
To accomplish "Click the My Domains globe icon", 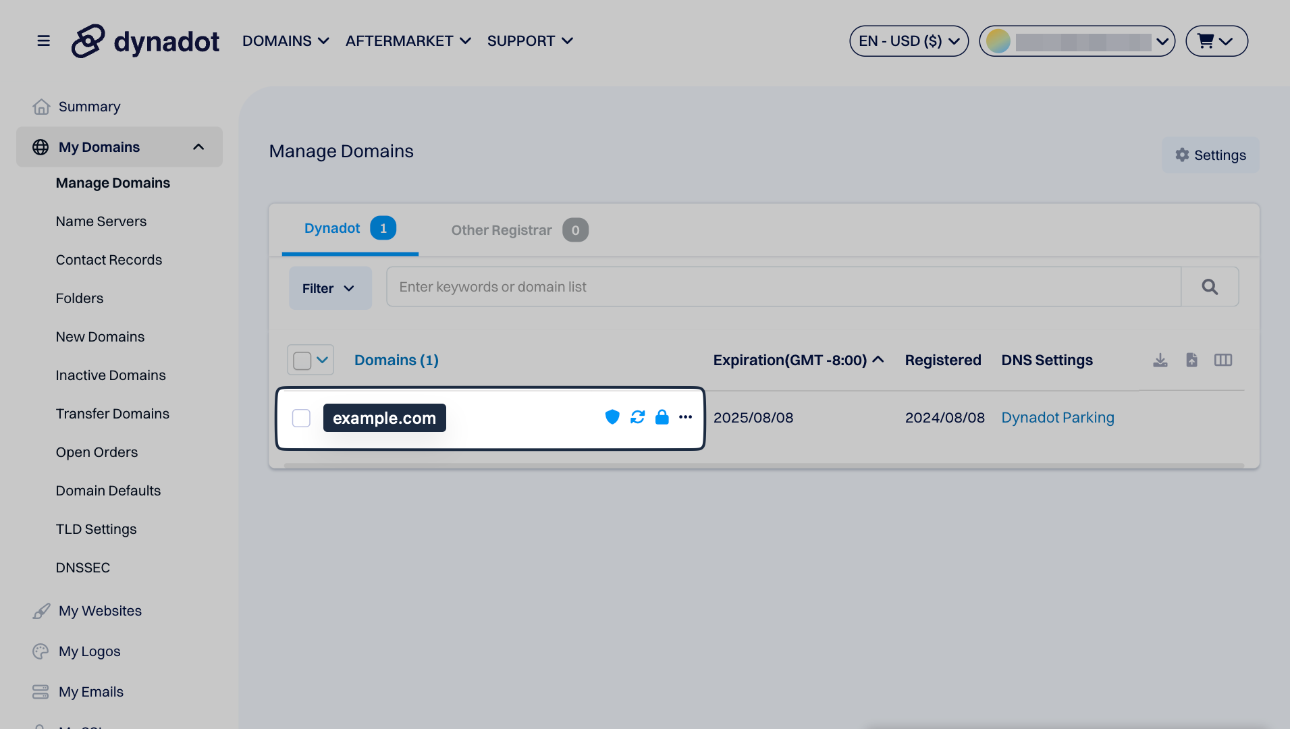I will 41,147.
